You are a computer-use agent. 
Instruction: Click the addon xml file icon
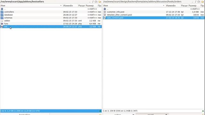click(x=2, y=21)
